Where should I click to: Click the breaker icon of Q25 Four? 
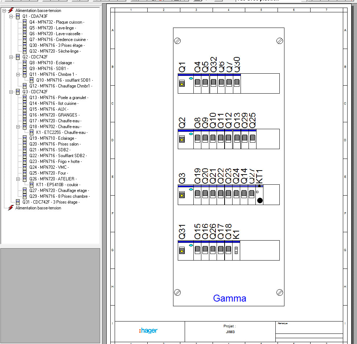click(x=25, y=173)
